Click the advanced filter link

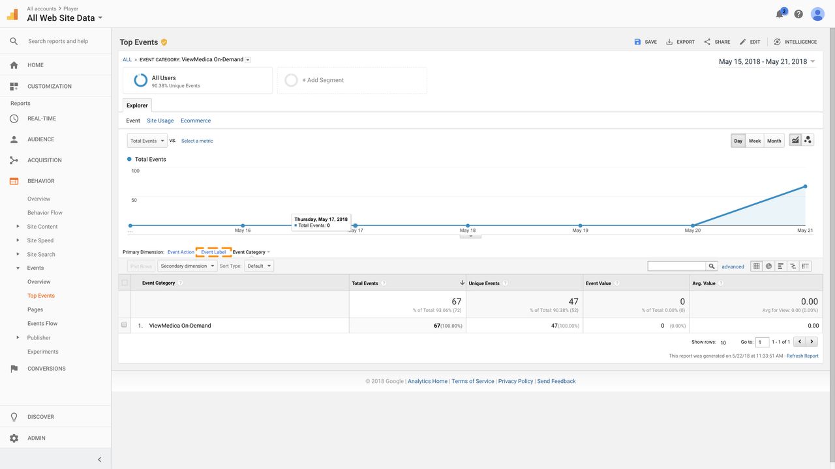pos(733,266)
